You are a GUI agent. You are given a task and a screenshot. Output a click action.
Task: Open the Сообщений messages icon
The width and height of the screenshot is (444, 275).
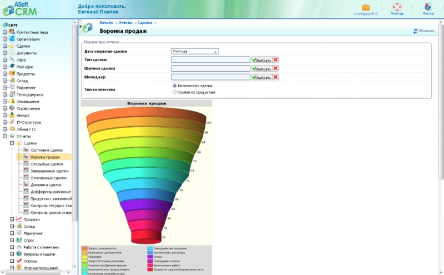tap(366, 7)
